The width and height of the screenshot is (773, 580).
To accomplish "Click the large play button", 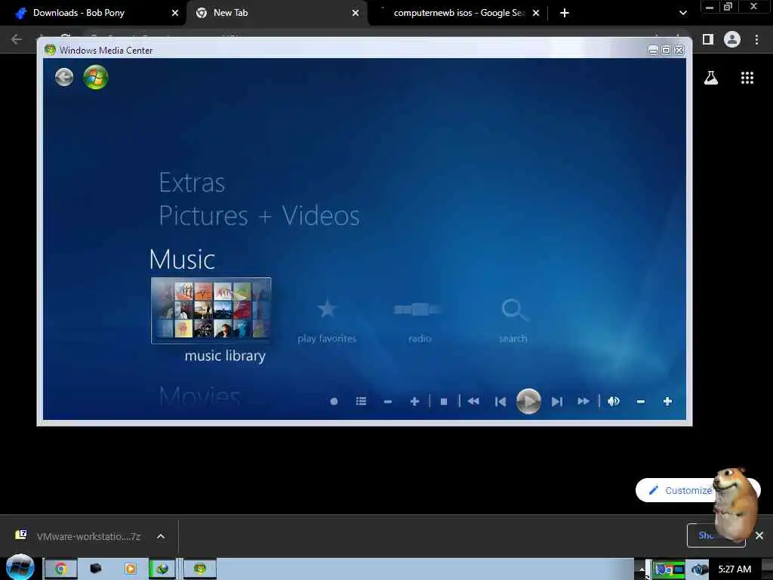I will [x=528, y=402].
